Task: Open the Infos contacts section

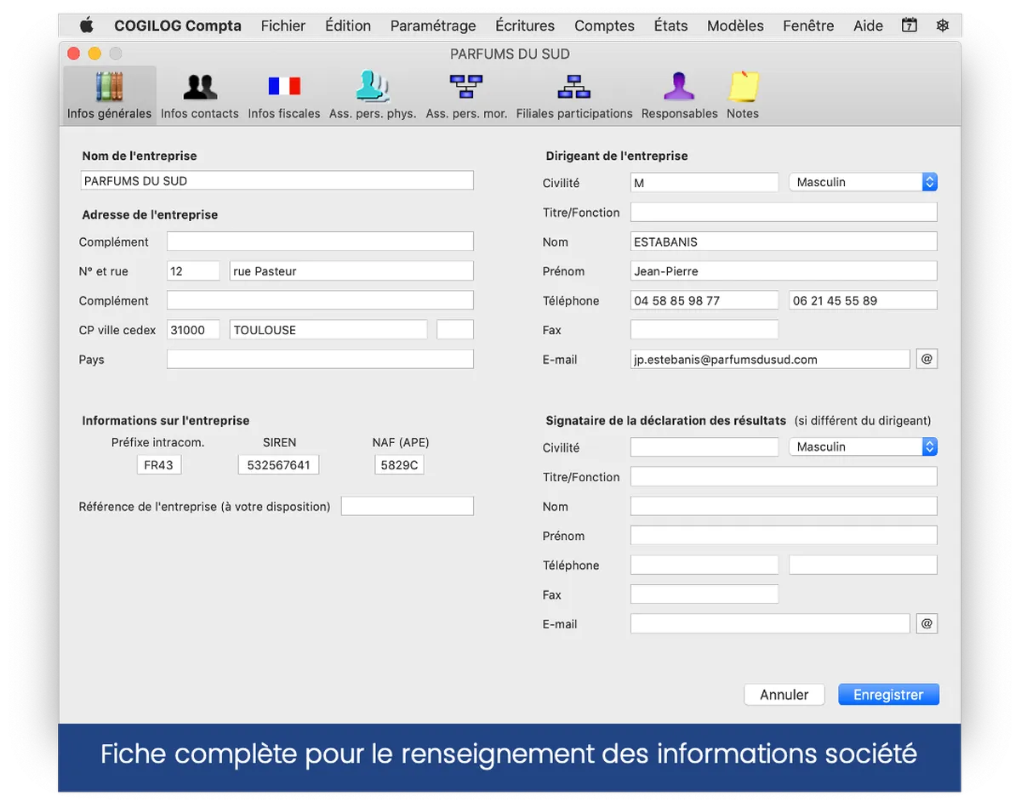Action: 200,95
